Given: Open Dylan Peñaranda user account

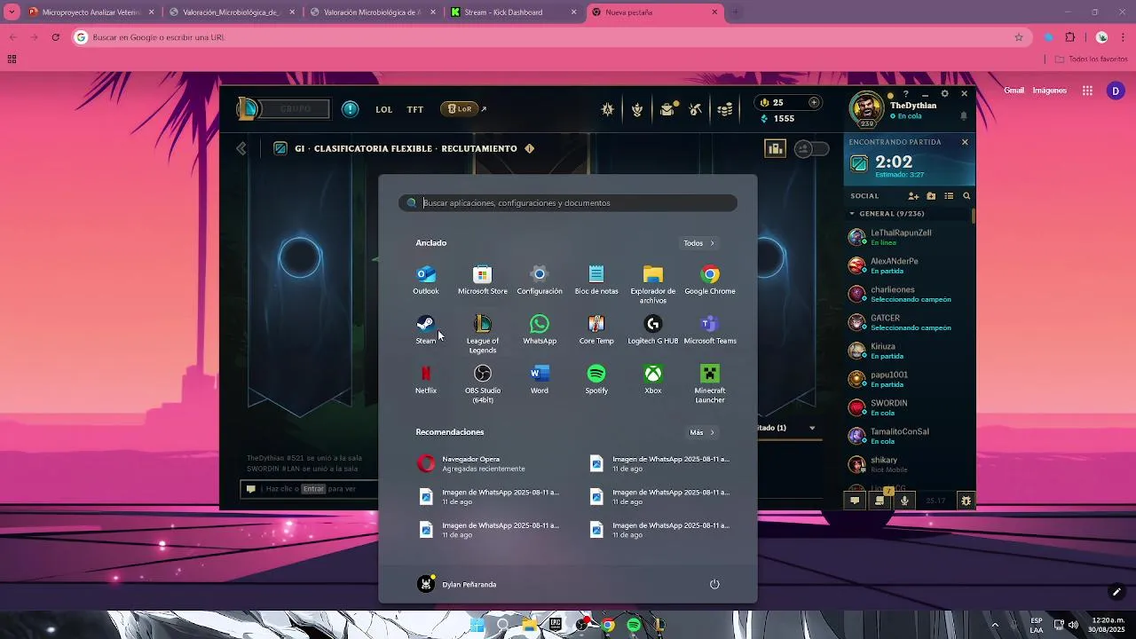Looking at the screenshot, I should (x=457, y=584).
